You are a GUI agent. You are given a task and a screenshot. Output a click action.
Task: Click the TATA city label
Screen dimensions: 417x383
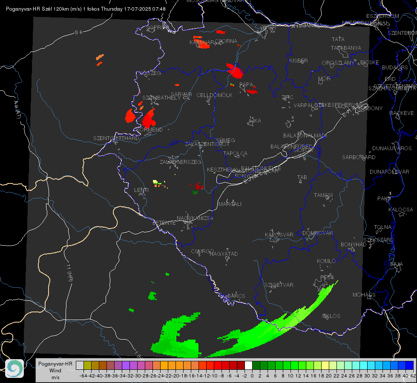[x=338, y=39]
